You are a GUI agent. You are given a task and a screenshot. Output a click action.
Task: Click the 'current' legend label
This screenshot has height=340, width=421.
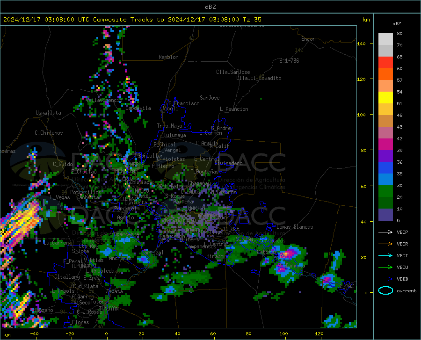pos(406,290)
